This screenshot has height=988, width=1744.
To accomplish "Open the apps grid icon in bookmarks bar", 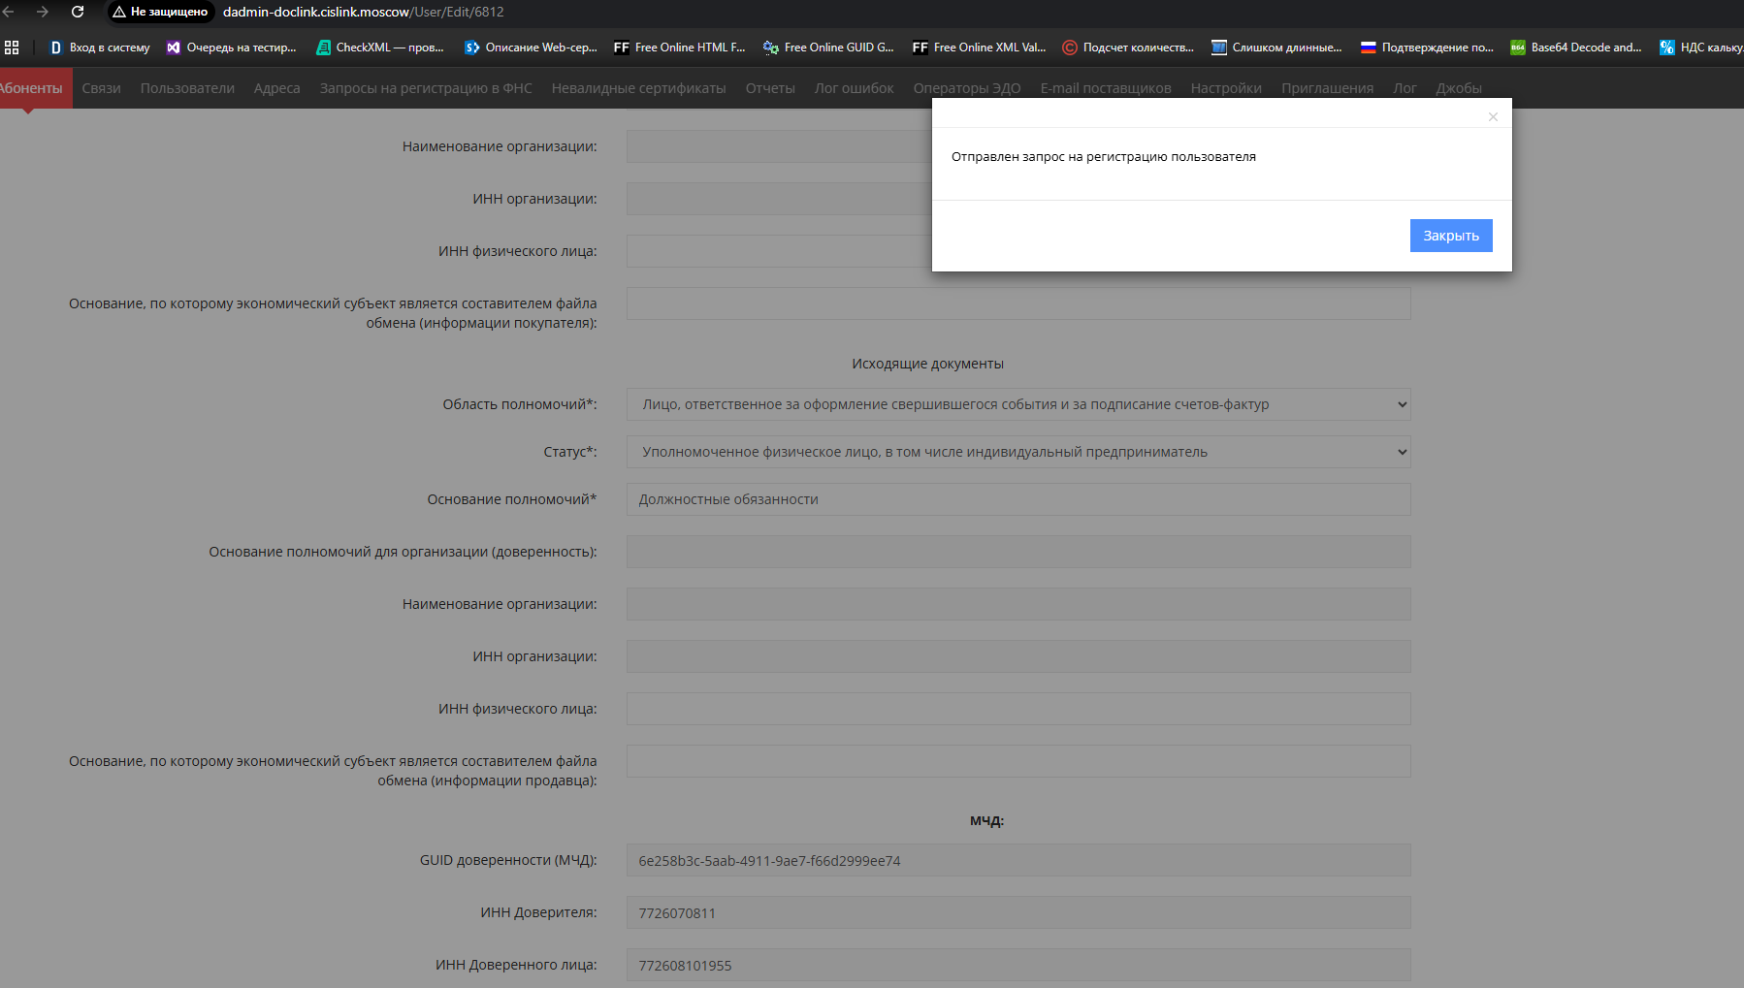I will [x=12, y=48].
